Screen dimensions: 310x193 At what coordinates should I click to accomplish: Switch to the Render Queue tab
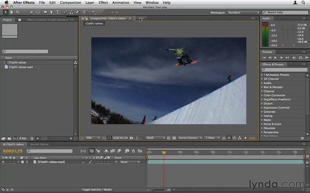[39, 144]
